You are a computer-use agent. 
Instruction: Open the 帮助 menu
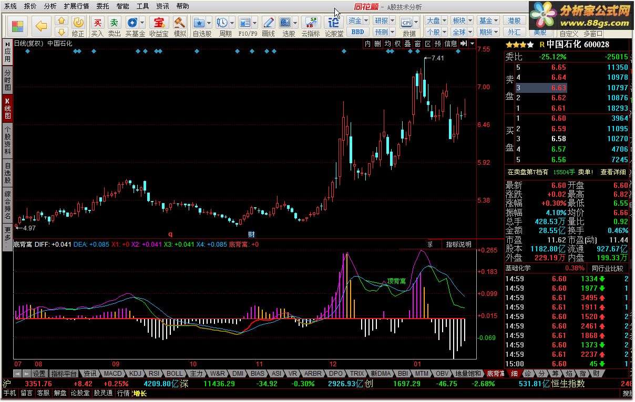182,6
